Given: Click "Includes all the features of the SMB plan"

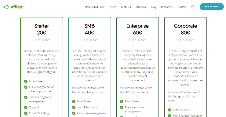Looking at the screenshot, I should click(x=136, y=90).
